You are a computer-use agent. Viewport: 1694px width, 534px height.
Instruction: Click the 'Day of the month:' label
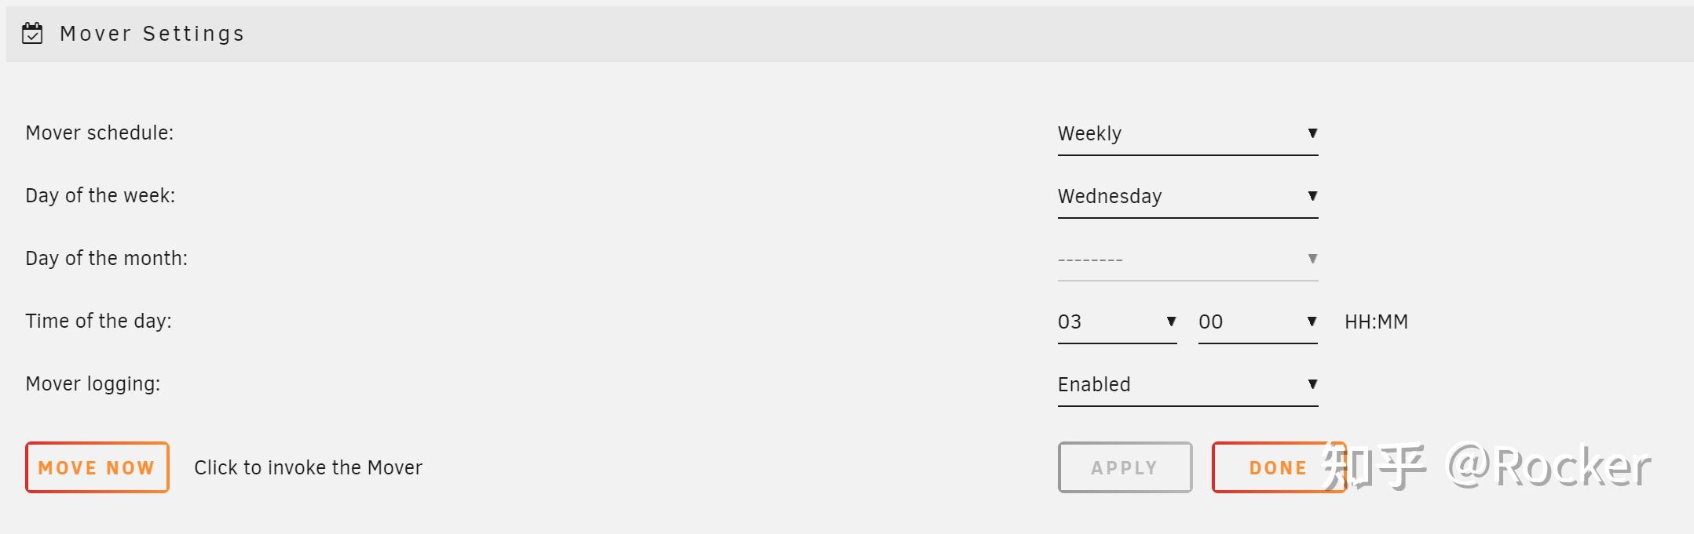point(107,259)
